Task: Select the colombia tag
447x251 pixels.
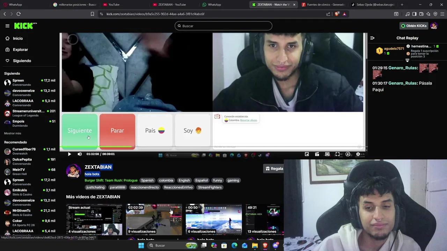Action: click(x=166, y=180)
